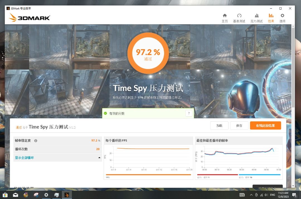Viewport: 301px width, 199px height.
Task: Open the Mail app on taskbar
Action: 16,195
